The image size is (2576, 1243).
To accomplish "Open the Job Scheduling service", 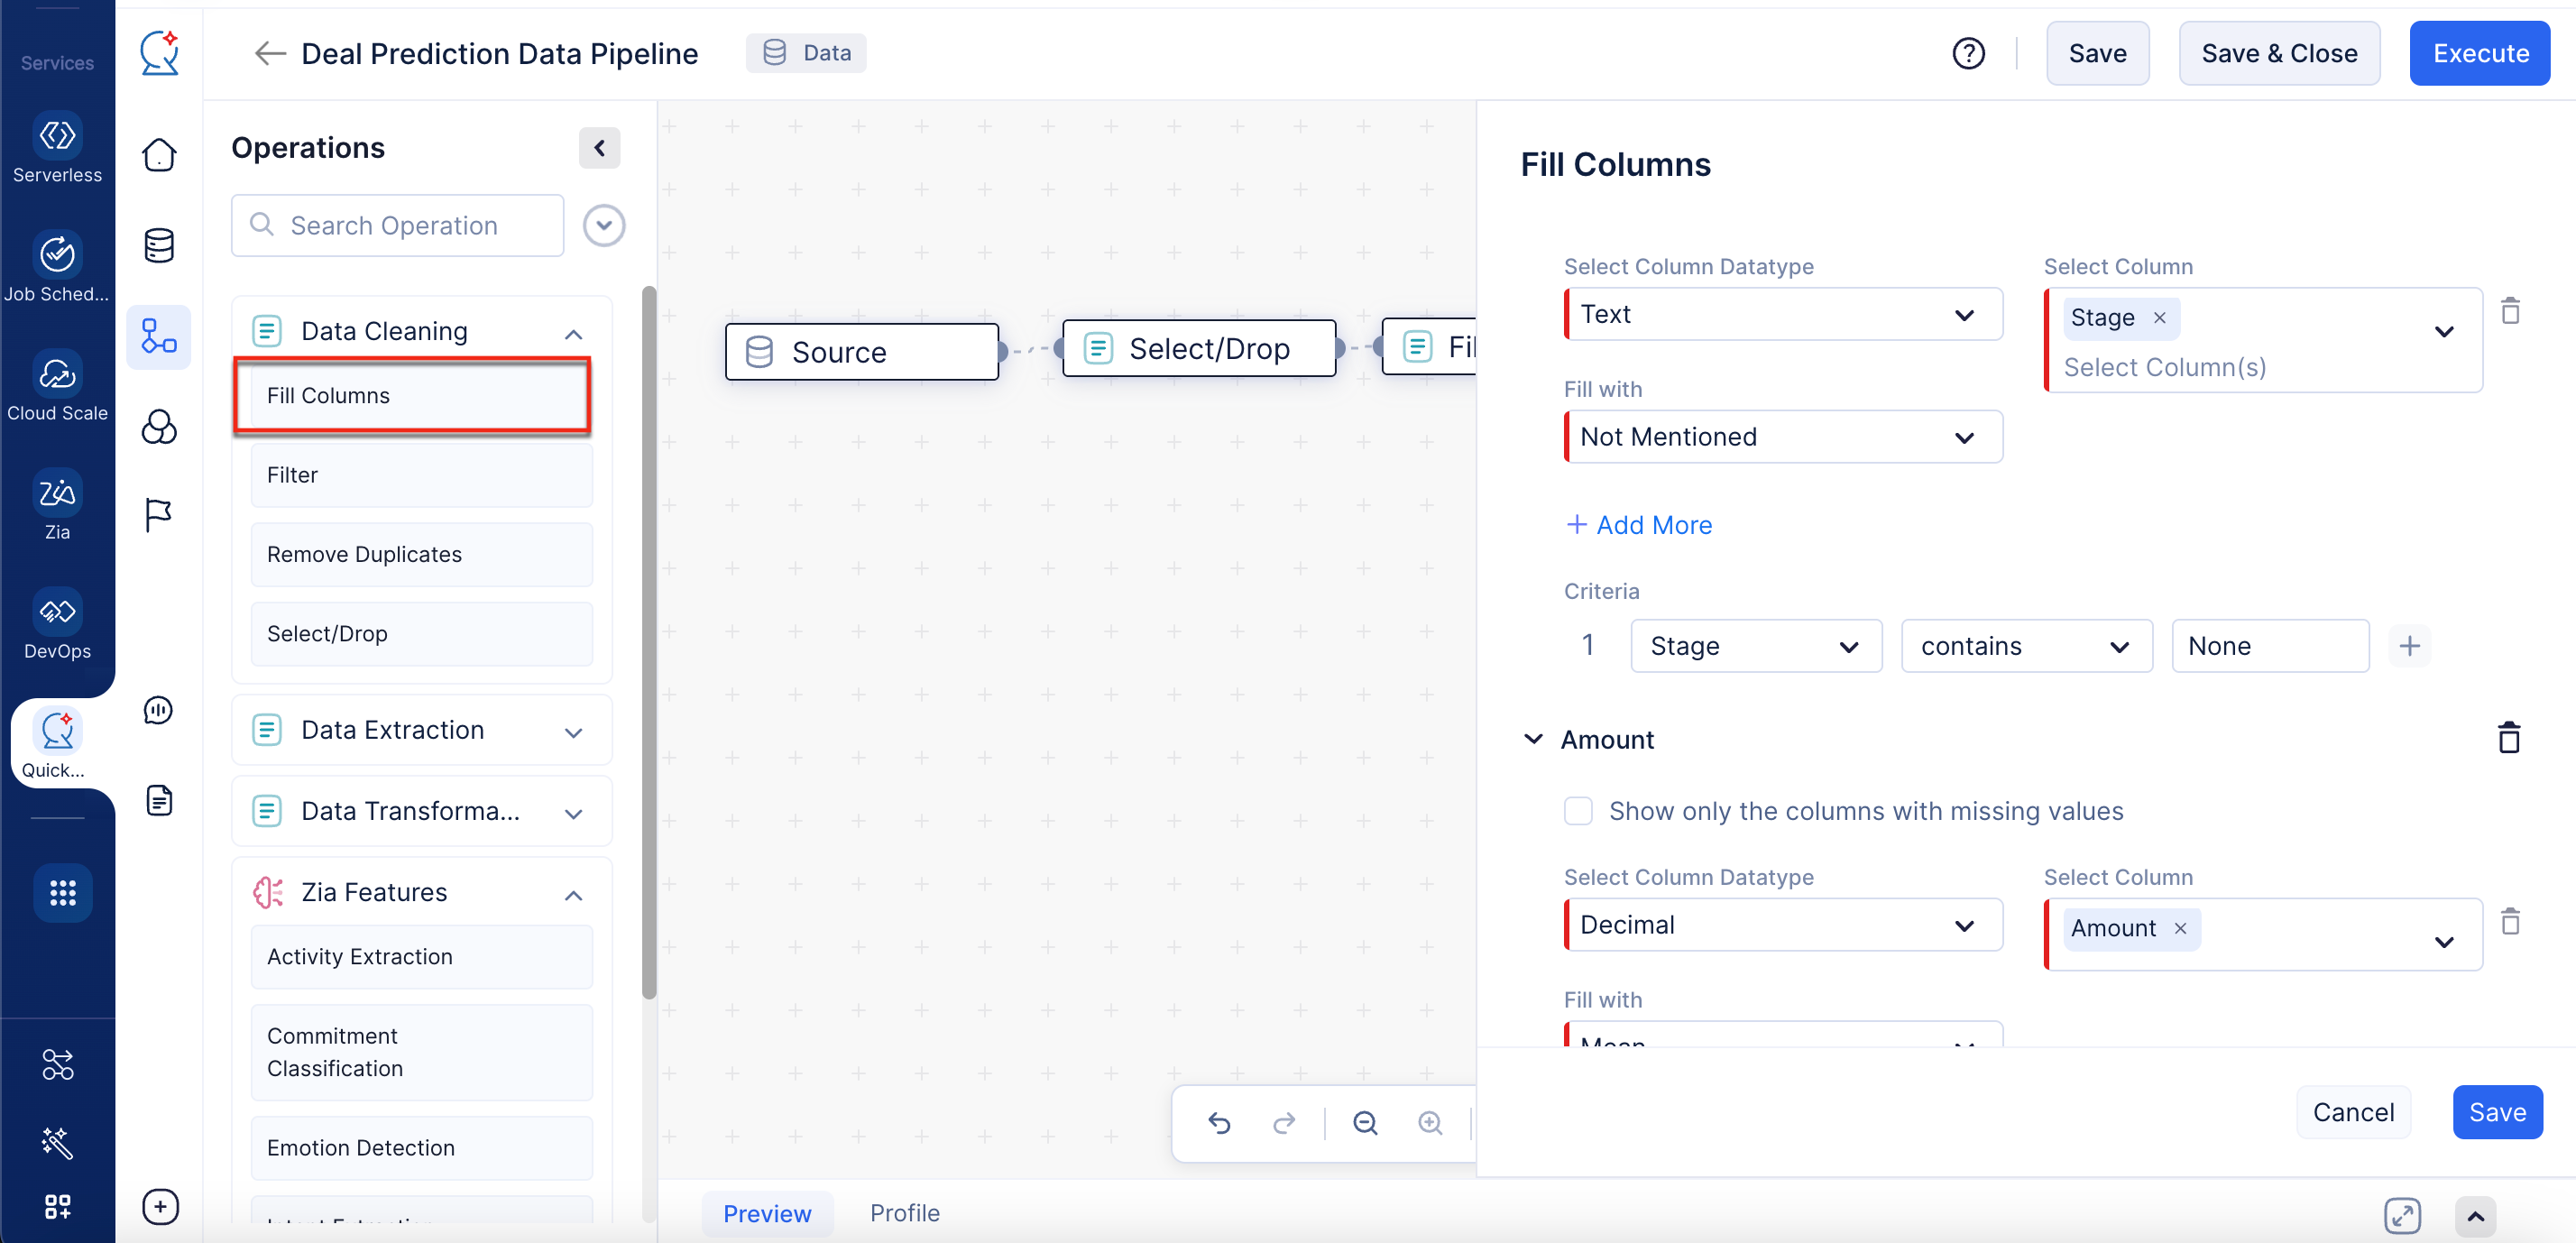I will pos(57,267).
